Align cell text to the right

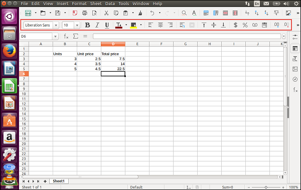(x=170, y=25)
